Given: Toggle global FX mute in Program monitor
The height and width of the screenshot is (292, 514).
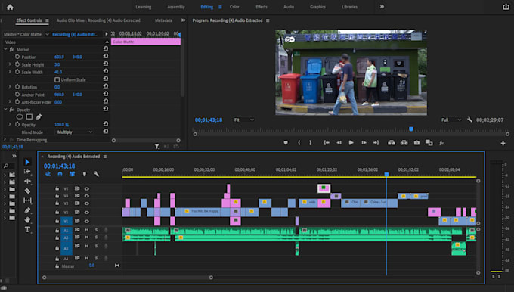Looking at the screenshot, I should coord(441,143).
